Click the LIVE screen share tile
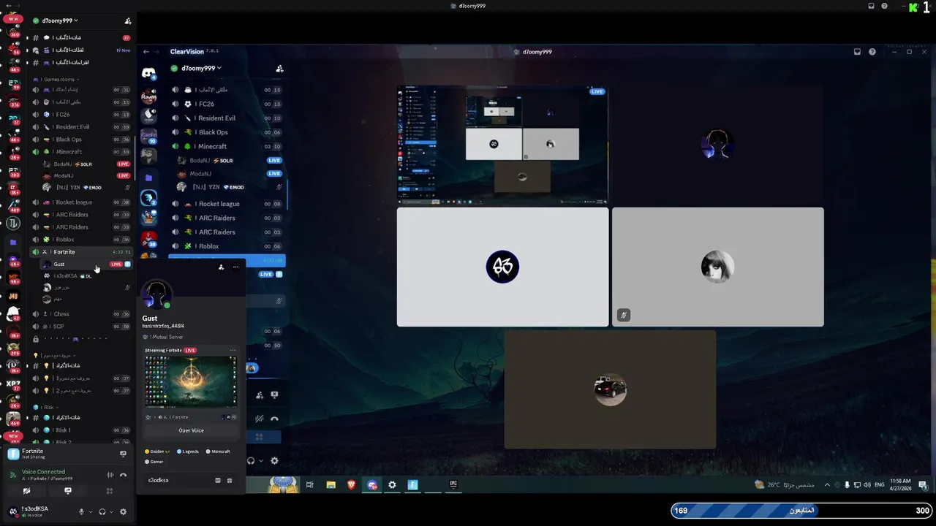Image resolution: width=936 pixels, height=526 pixels. (x=502, y=145)
